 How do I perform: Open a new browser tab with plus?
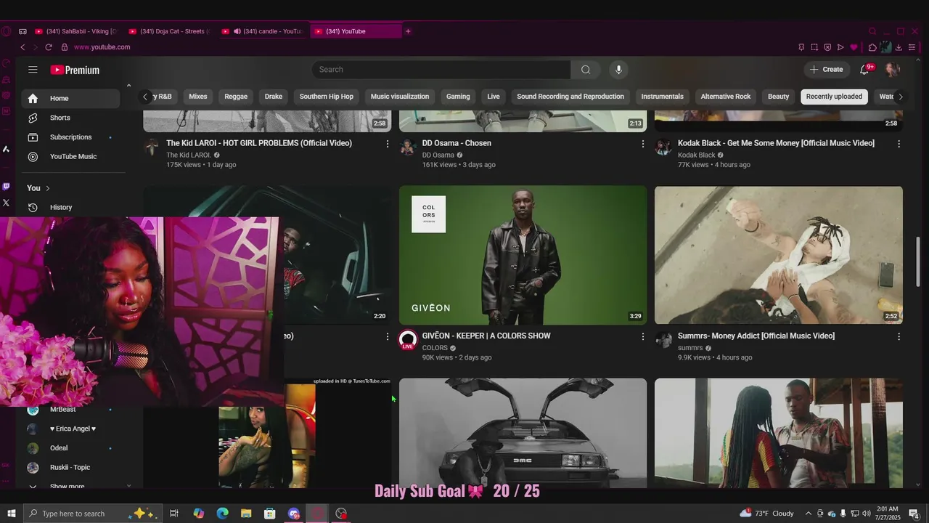pos(408,31)
